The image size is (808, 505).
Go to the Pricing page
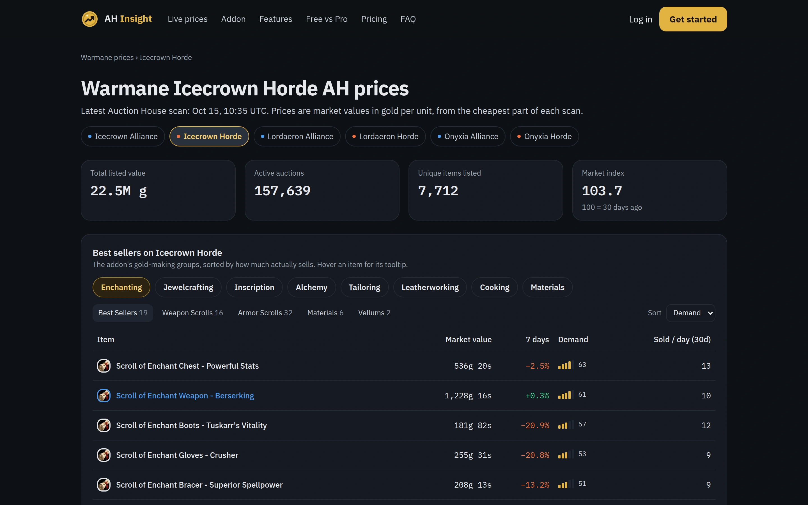click(x=374, y=19)
